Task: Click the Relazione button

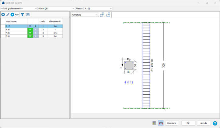Action: click(172, 123)
